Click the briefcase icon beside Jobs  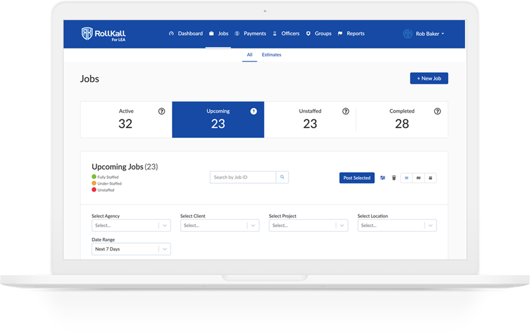coord(212,34)
